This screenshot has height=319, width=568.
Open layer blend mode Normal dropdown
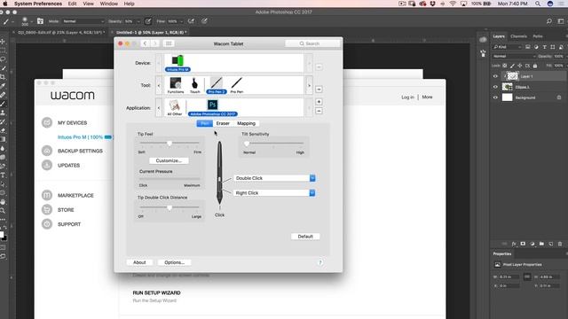click(514, 57)
